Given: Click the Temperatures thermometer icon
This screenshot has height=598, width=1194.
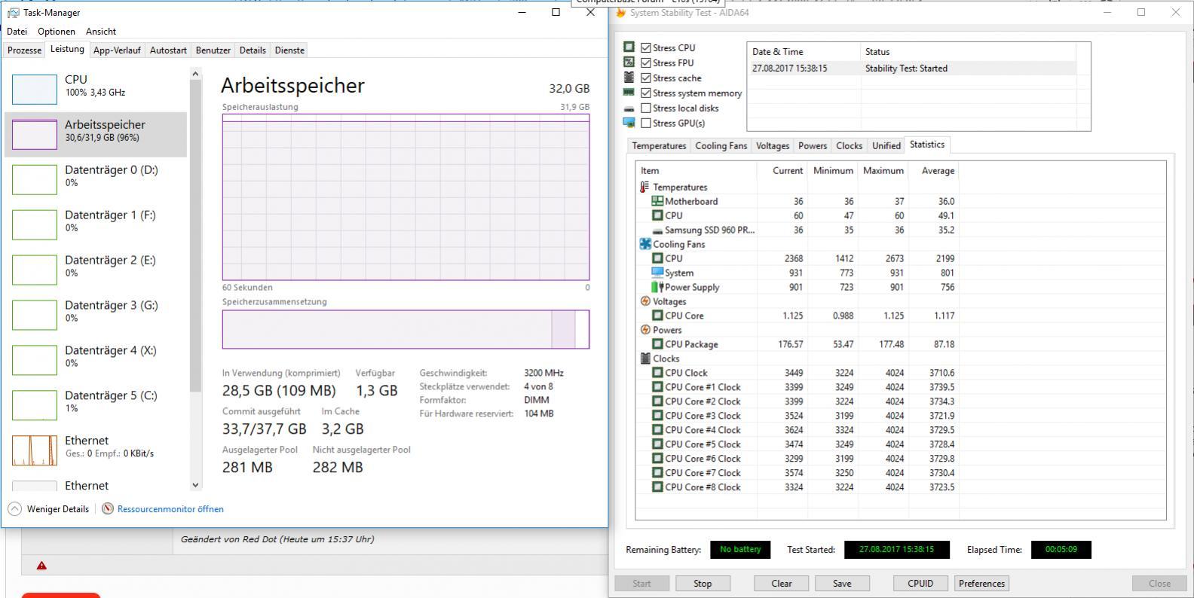Looking at the screenshot, I should click(644, 187).
